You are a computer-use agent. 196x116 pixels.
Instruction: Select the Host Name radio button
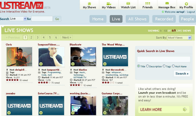[173, 66]
